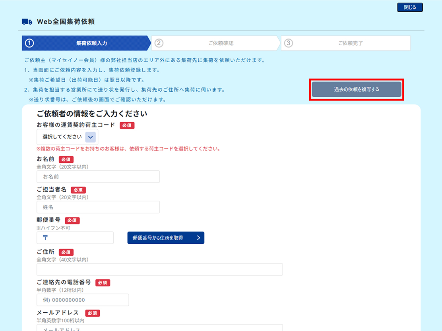Click the ※送り状番号は note line

pos(97,100)
